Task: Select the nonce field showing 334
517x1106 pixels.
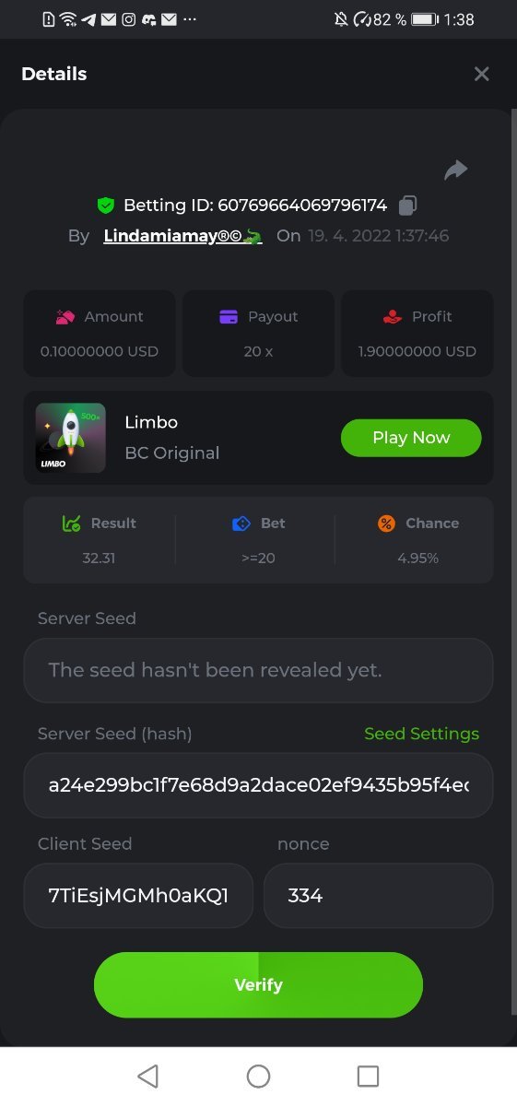Action: [378, 895]
